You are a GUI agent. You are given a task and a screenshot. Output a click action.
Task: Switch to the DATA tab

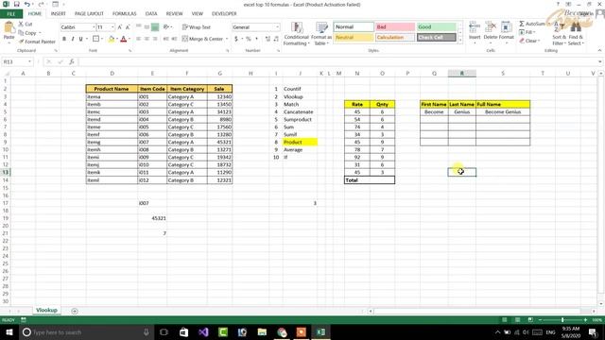151,14
